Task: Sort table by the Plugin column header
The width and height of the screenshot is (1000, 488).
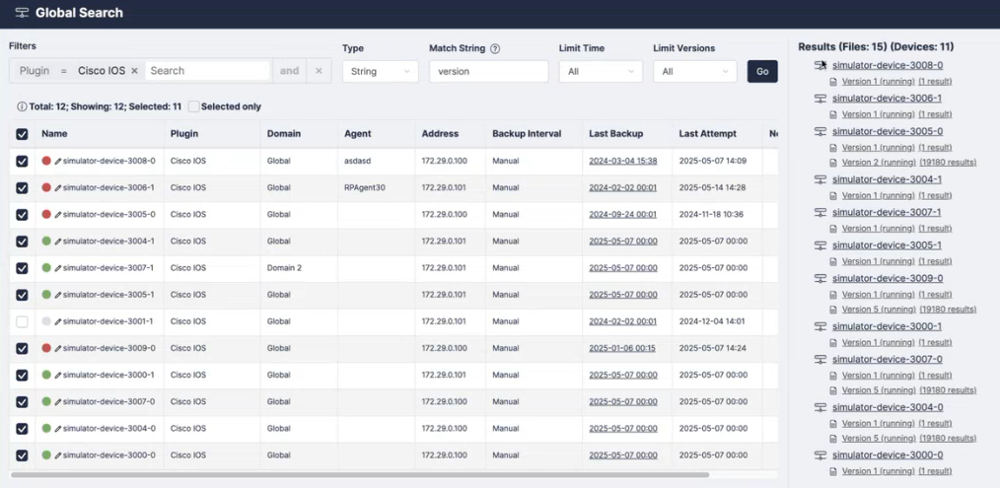Action: pyautogui.click(x=184, y=134)
